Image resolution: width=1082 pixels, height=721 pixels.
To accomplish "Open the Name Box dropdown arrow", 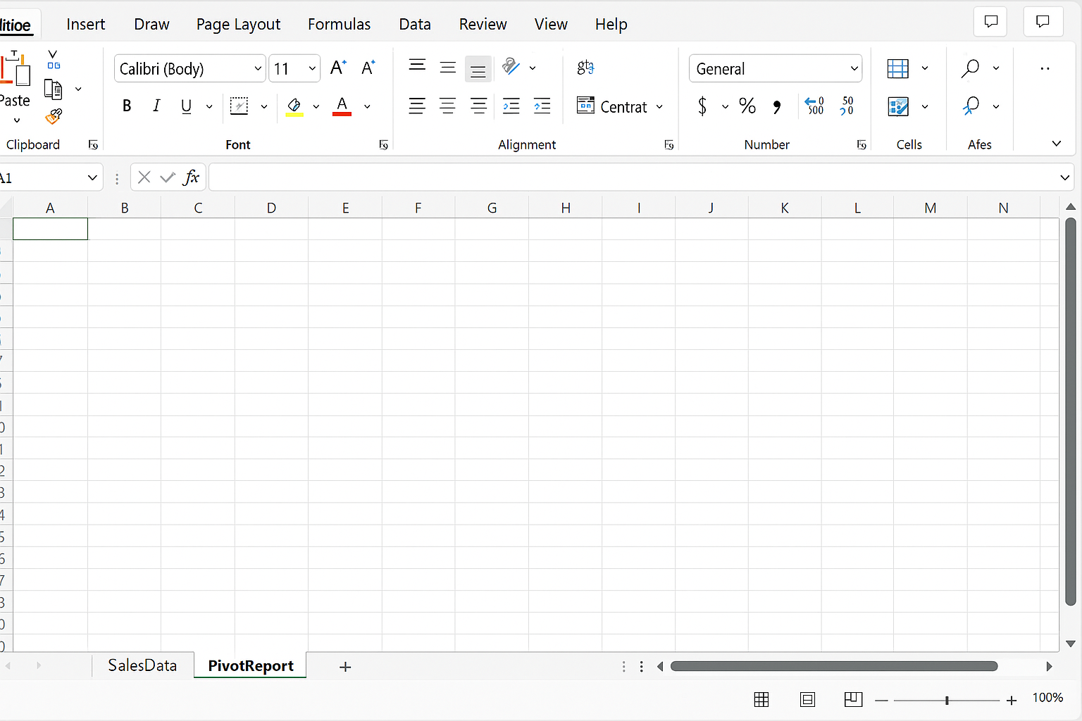I will pyautogui.click(x=92, y=177).
